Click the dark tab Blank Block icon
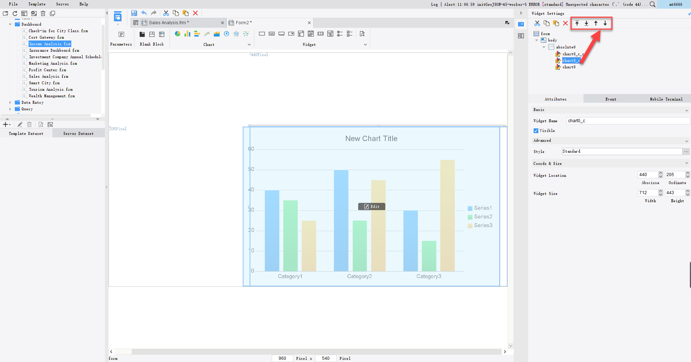This screenshot has height=362, width=691. click(x=142, y=34)
